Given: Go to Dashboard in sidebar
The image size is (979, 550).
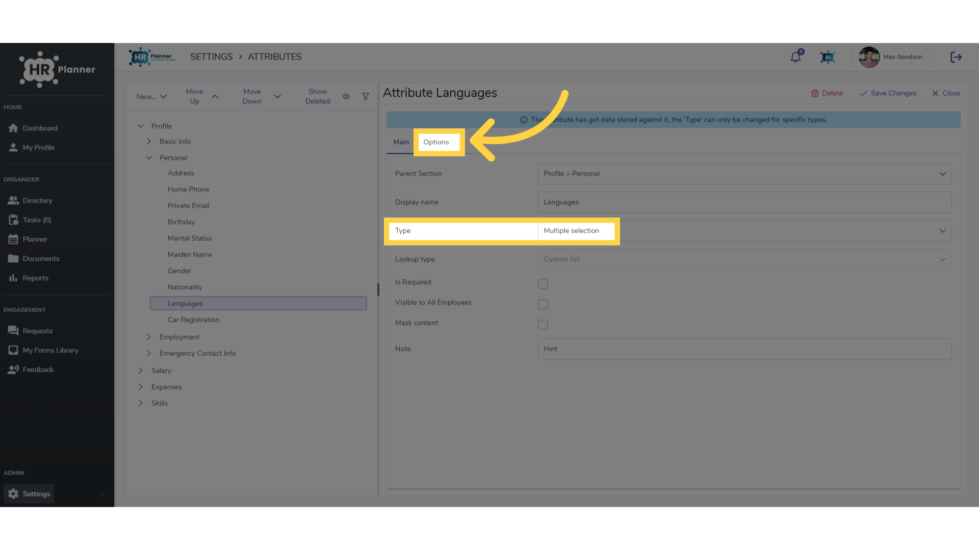Looking at the screenshot, I should pyautogui.click(x=33, y=128).
